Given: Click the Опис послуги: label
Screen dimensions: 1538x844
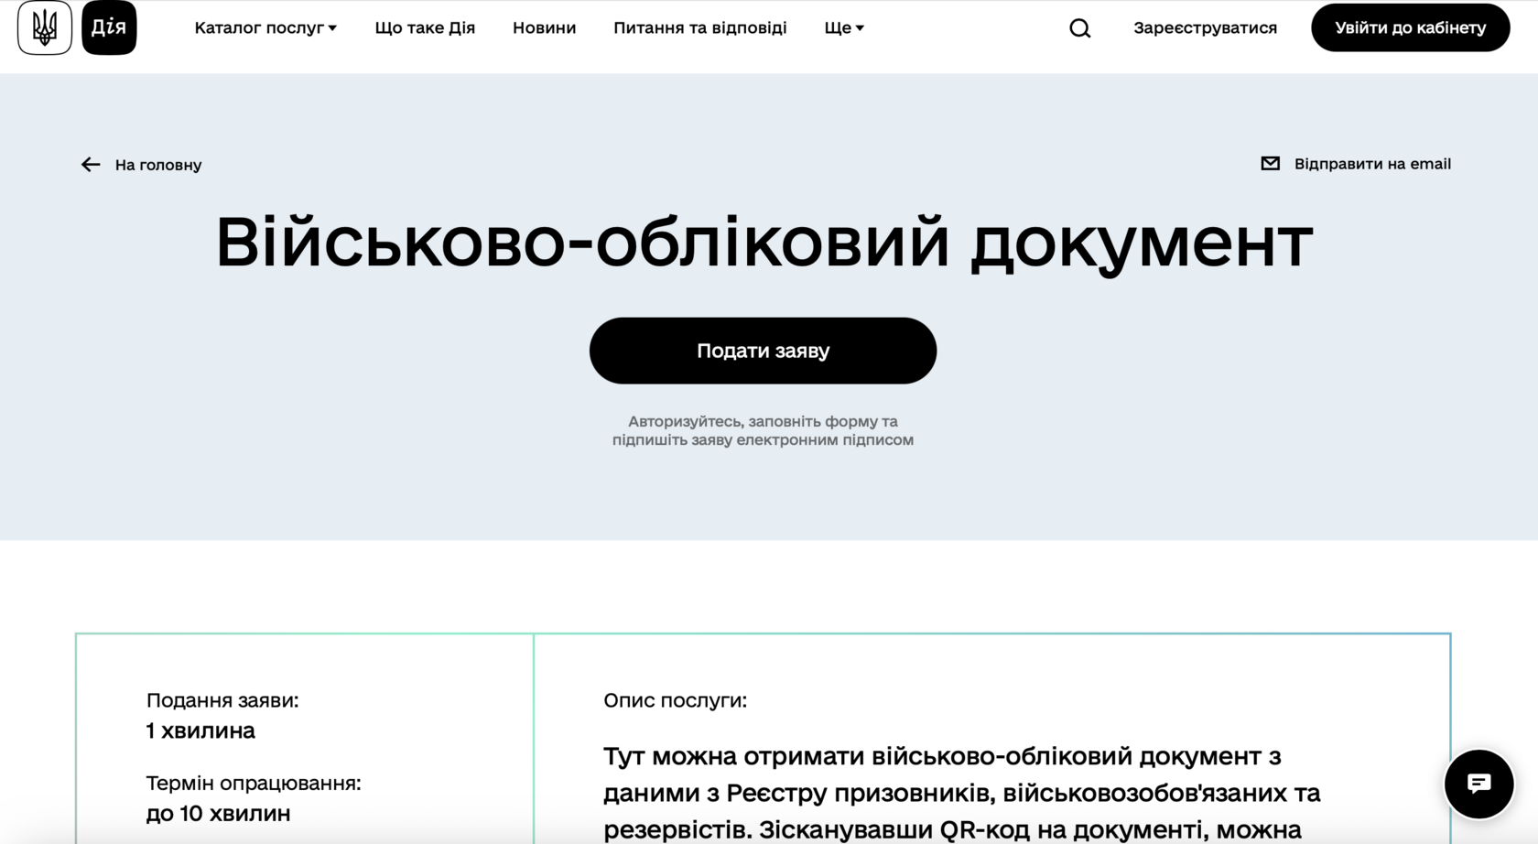Looking at the screenshot, I should 675,700.
